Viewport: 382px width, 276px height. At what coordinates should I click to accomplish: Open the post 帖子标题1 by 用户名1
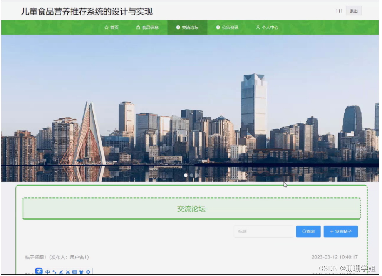coord(57,257)
